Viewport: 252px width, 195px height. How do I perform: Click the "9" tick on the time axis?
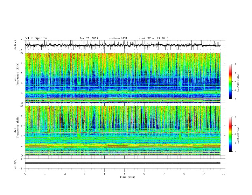coord(204,174)
